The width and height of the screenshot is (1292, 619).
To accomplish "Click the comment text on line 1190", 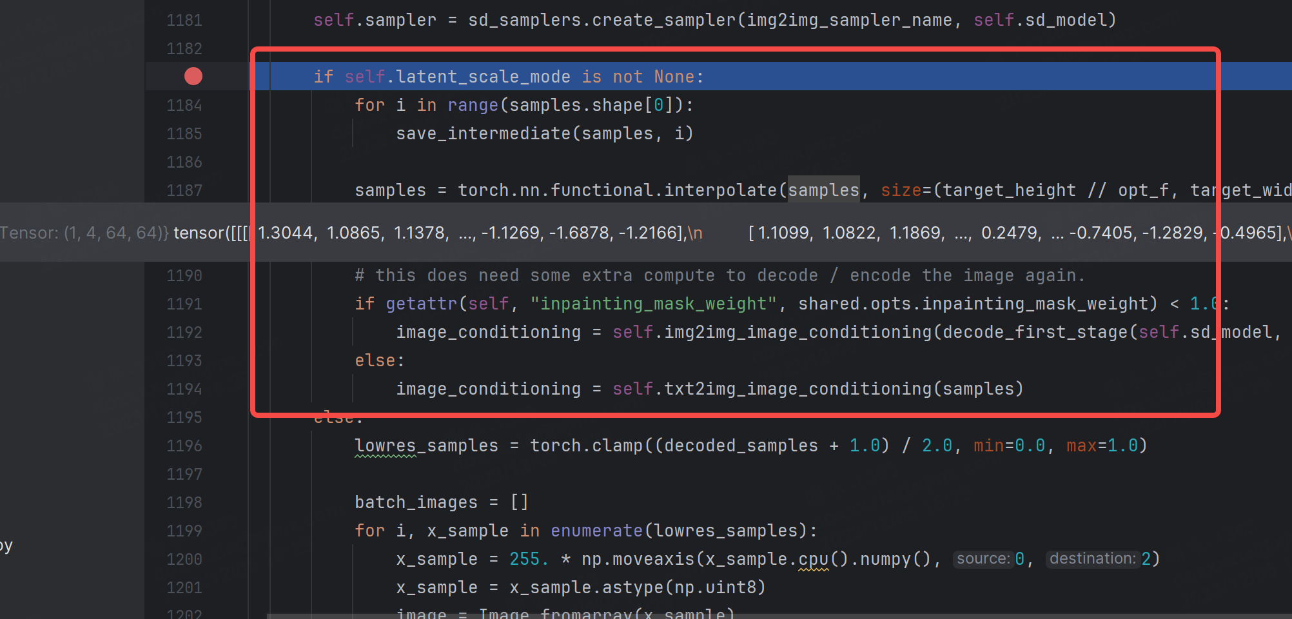I will pyautogui.click(x=720, y=275).
